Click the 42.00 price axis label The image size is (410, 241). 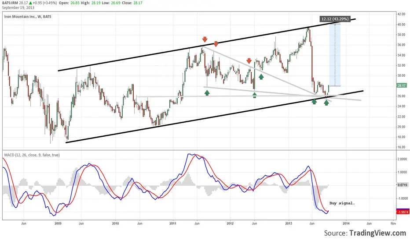pyautogui.click(x=401, y=14)
